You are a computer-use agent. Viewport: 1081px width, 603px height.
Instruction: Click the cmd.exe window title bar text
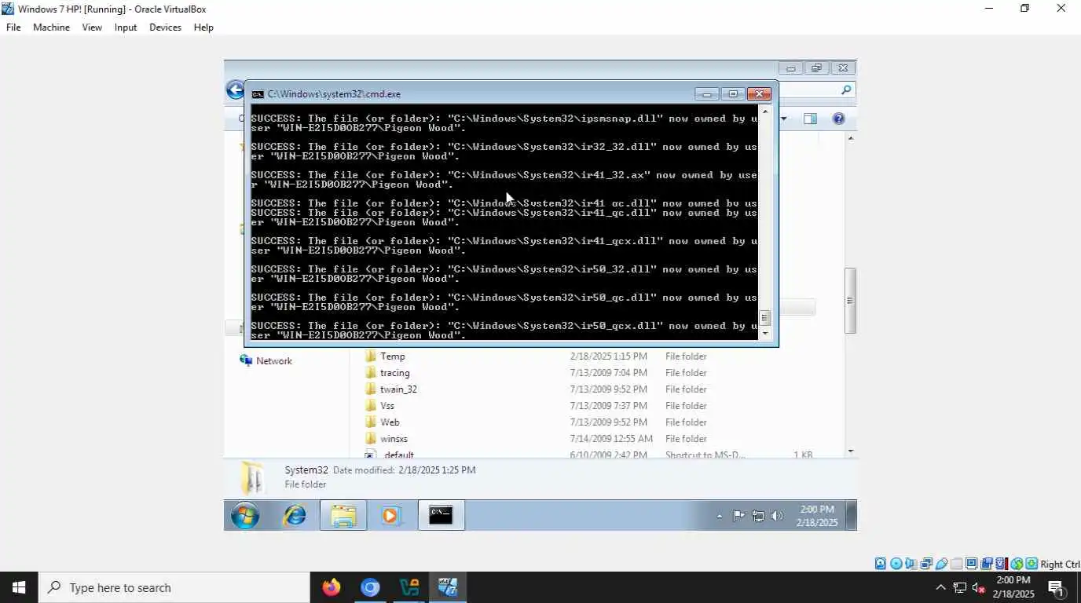coord(334,93)
